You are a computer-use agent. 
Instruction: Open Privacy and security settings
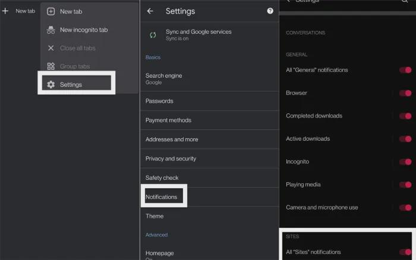[171, 158]
